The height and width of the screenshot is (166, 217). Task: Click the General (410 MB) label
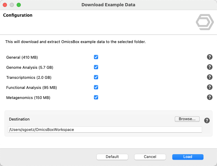pos(22,57)
